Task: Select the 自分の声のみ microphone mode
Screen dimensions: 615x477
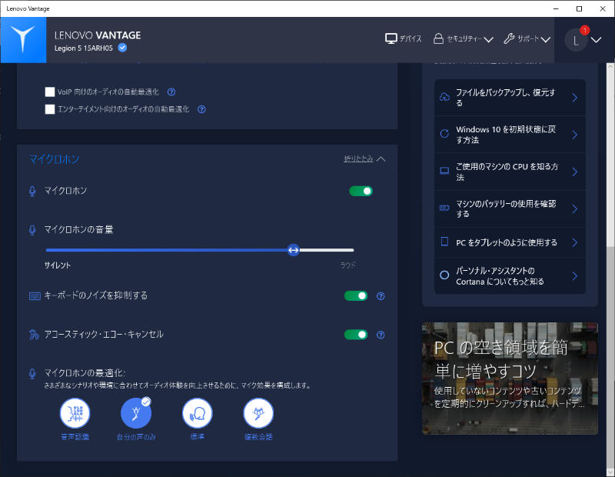Action: 136,413
